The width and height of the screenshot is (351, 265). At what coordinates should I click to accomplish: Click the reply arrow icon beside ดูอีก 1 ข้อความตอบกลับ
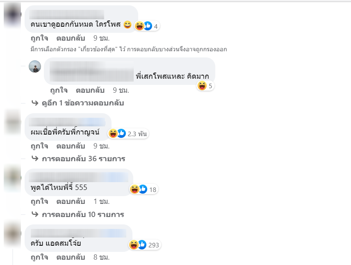coord(35,103)
